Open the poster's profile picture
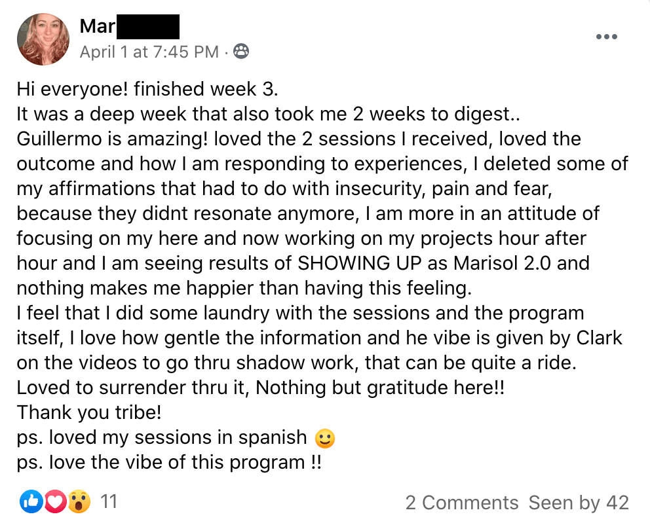The image size is (650, 525). click(43, 39)
